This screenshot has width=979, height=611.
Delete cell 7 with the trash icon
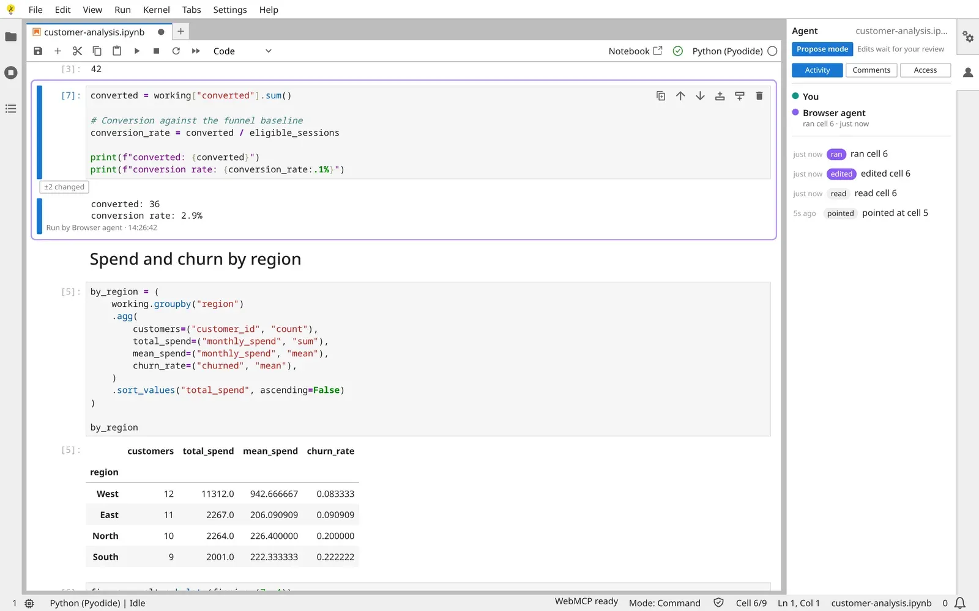coord(759,96)
